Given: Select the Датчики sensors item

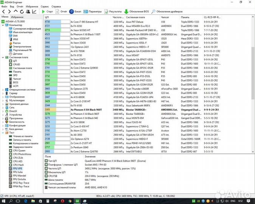Looking at the screenshot, I should 17,54.
